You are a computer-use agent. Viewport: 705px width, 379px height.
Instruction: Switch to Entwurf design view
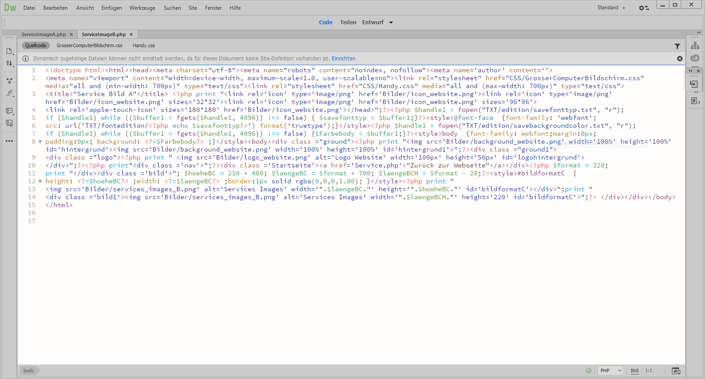(x=373, y=22)
